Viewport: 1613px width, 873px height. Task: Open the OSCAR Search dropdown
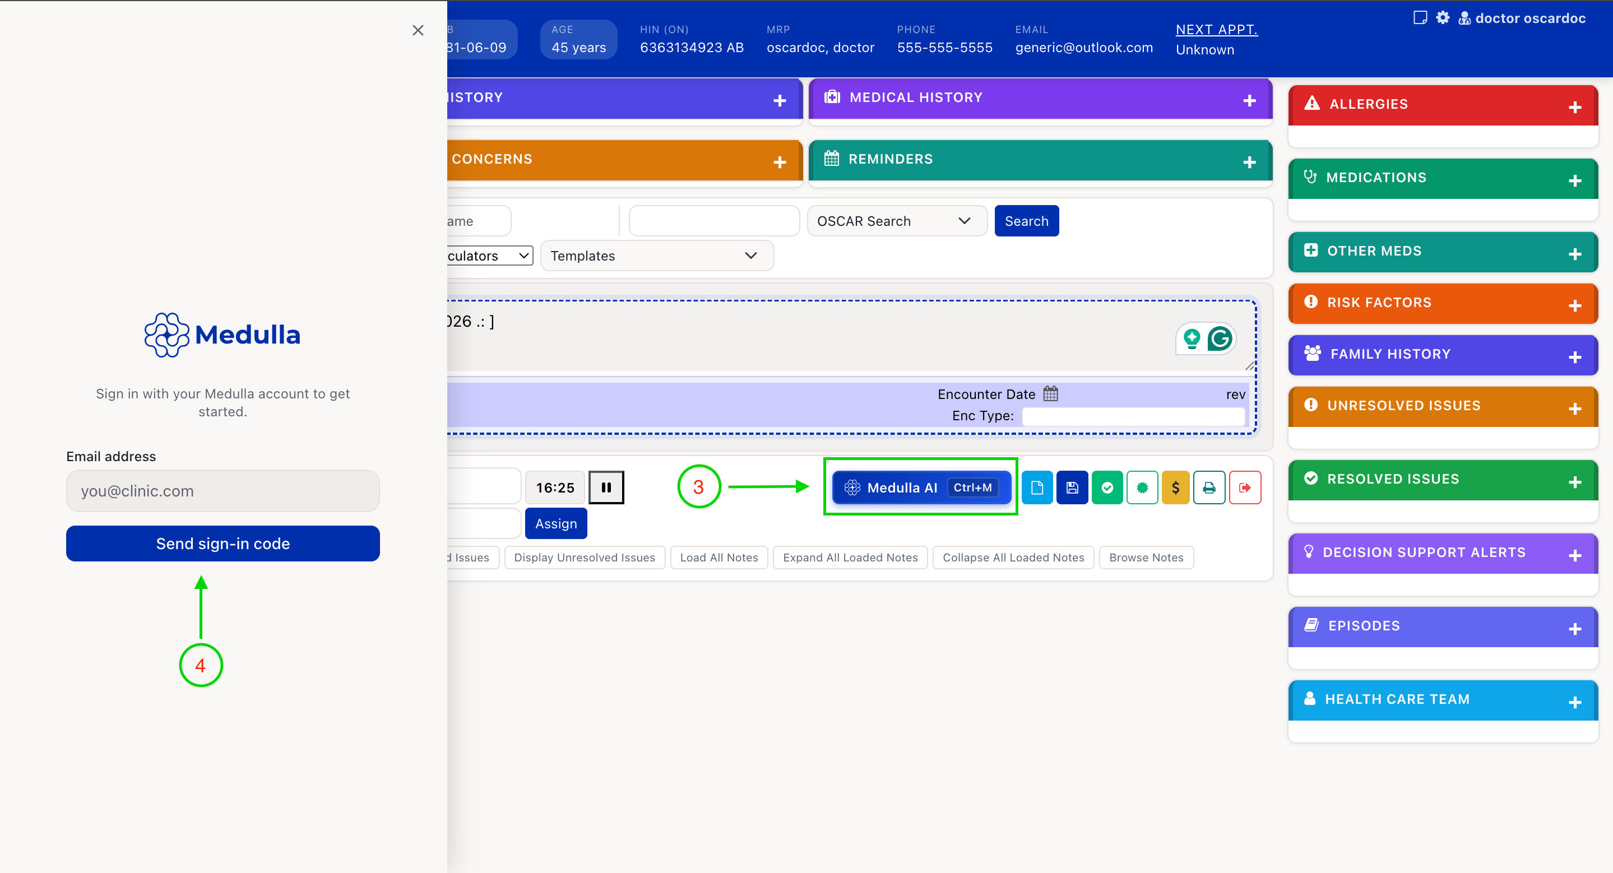click(897, 221)
